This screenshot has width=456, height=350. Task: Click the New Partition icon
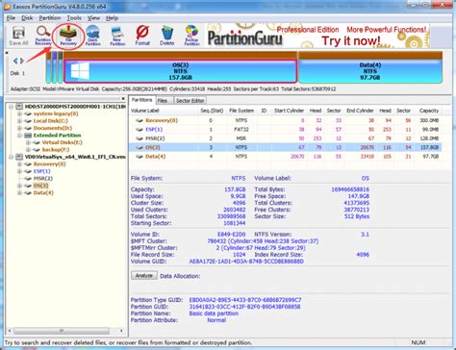(117, 36)
